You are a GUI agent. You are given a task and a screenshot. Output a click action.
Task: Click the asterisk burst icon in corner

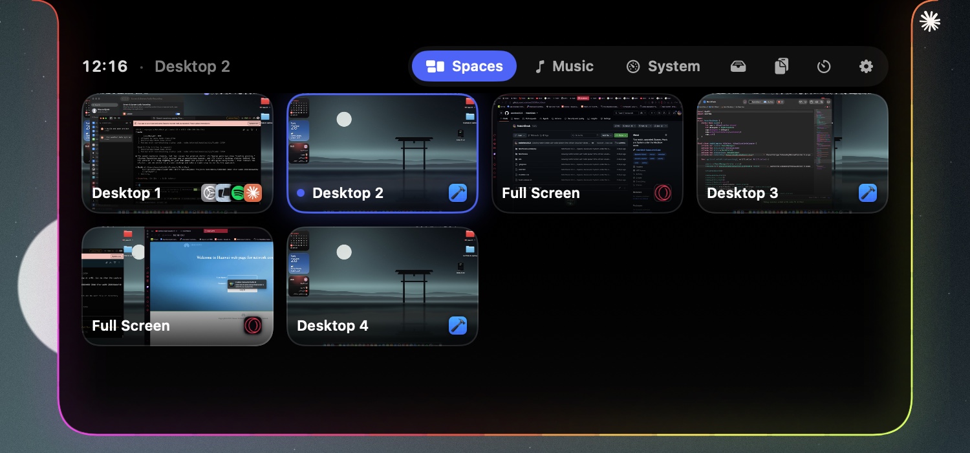[x=930, y=21]
